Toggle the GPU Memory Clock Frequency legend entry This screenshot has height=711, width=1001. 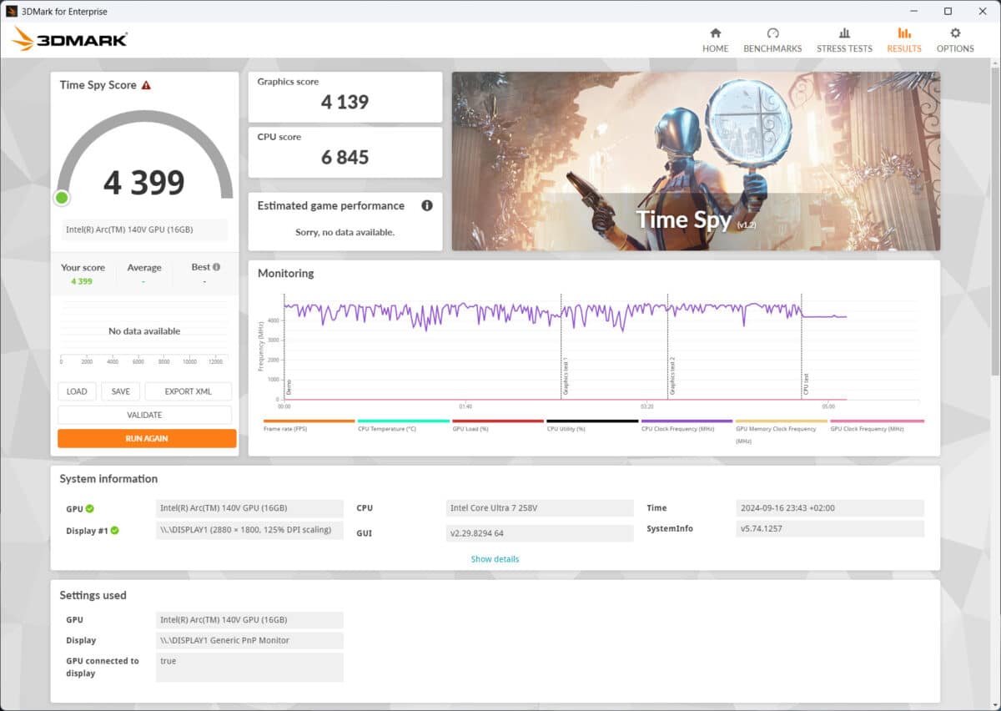(781, 431)
